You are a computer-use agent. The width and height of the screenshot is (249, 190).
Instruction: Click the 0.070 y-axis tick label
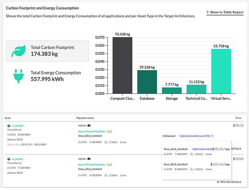(x=100, y=37)
